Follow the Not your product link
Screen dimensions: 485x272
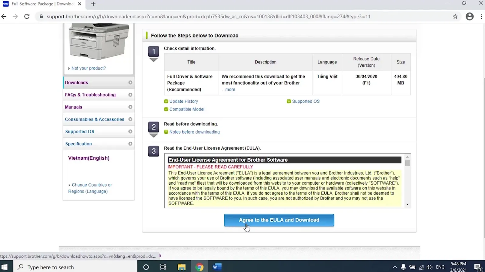click(89, 68)
